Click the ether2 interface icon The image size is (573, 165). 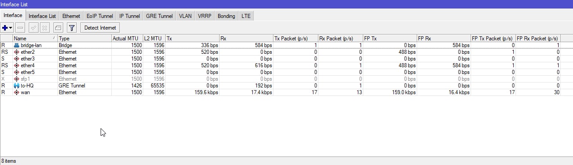point(17,52)
